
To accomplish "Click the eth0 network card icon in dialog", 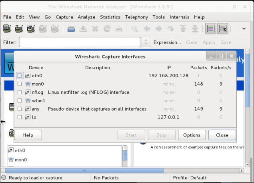I will 28,75.
